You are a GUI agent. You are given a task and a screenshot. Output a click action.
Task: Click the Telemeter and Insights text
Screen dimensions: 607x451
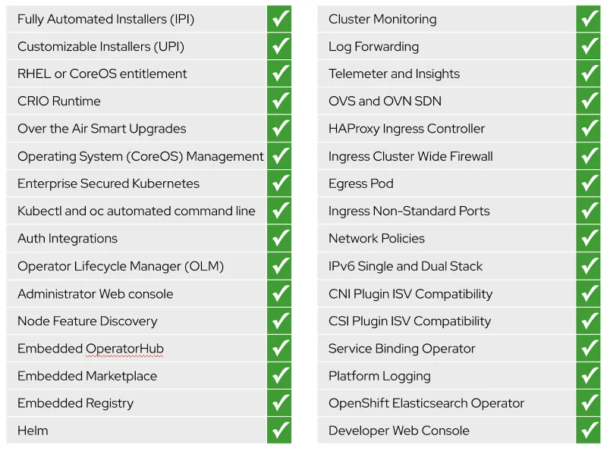click(394, 74)
